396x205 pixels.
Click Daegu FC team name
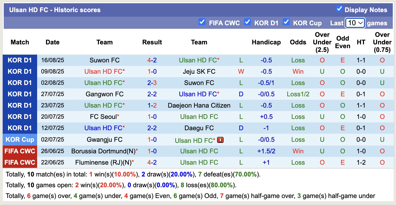pos(199,128)
